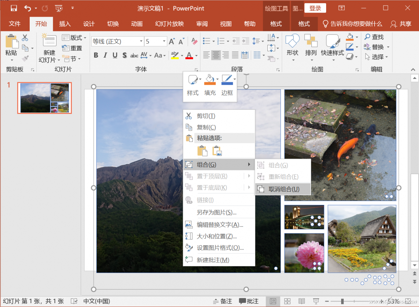Image resolution: width=419 pixels, height=307 pixels.
Task: Open the font color dropdown arrow
Action: (196, 55)
